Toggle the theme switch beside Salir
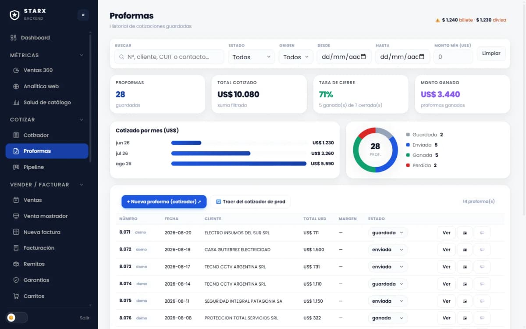This screenshot has width=526, height=329. click(17, 318)
